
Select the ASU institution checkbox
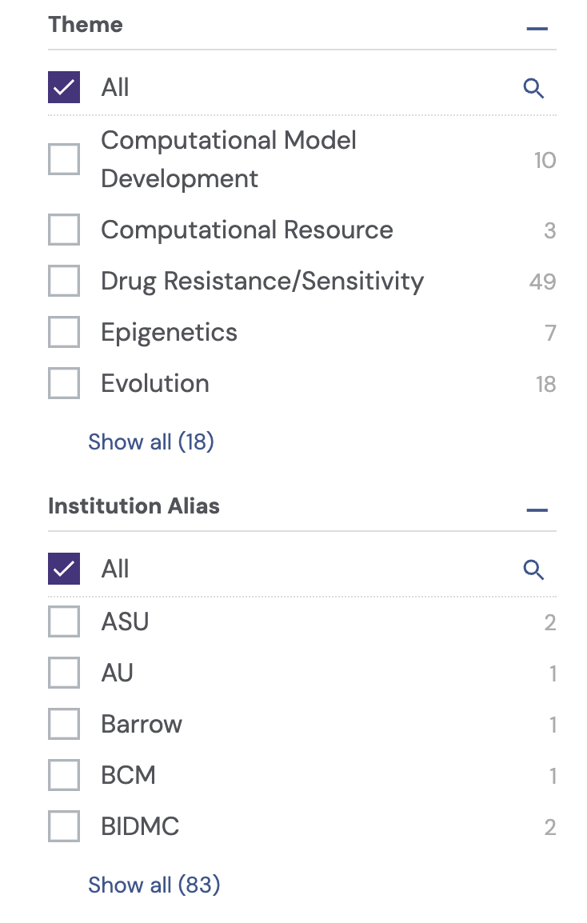click(x=64, y=621)
